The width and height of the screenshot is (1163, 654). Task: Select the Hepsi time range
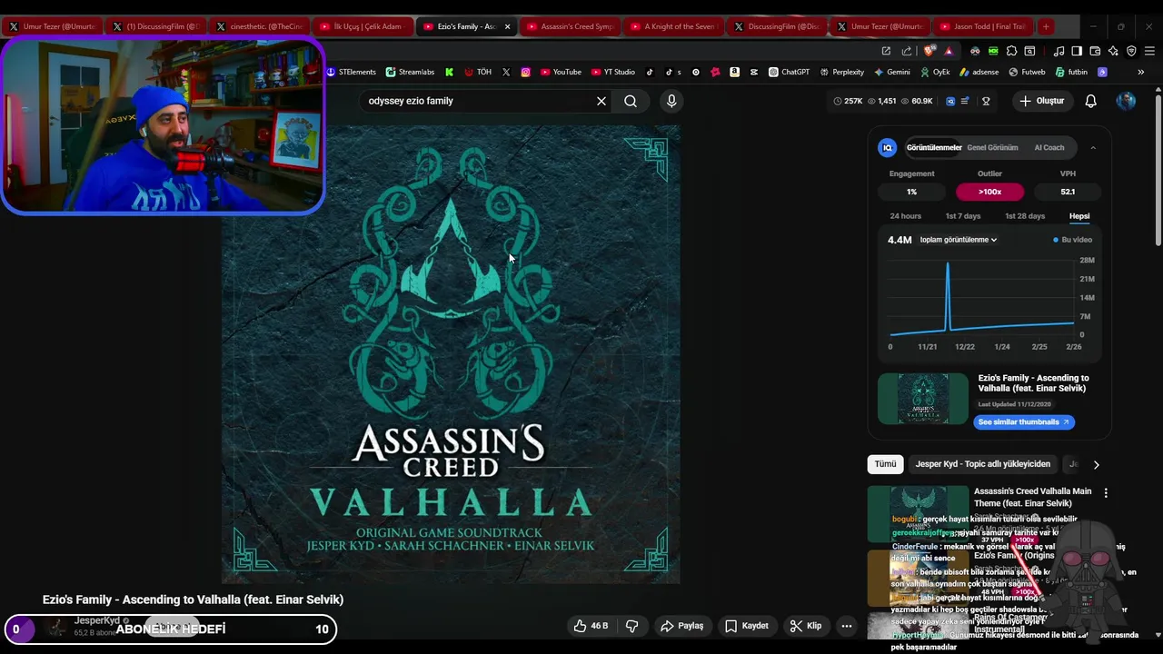pos(1079,216)
